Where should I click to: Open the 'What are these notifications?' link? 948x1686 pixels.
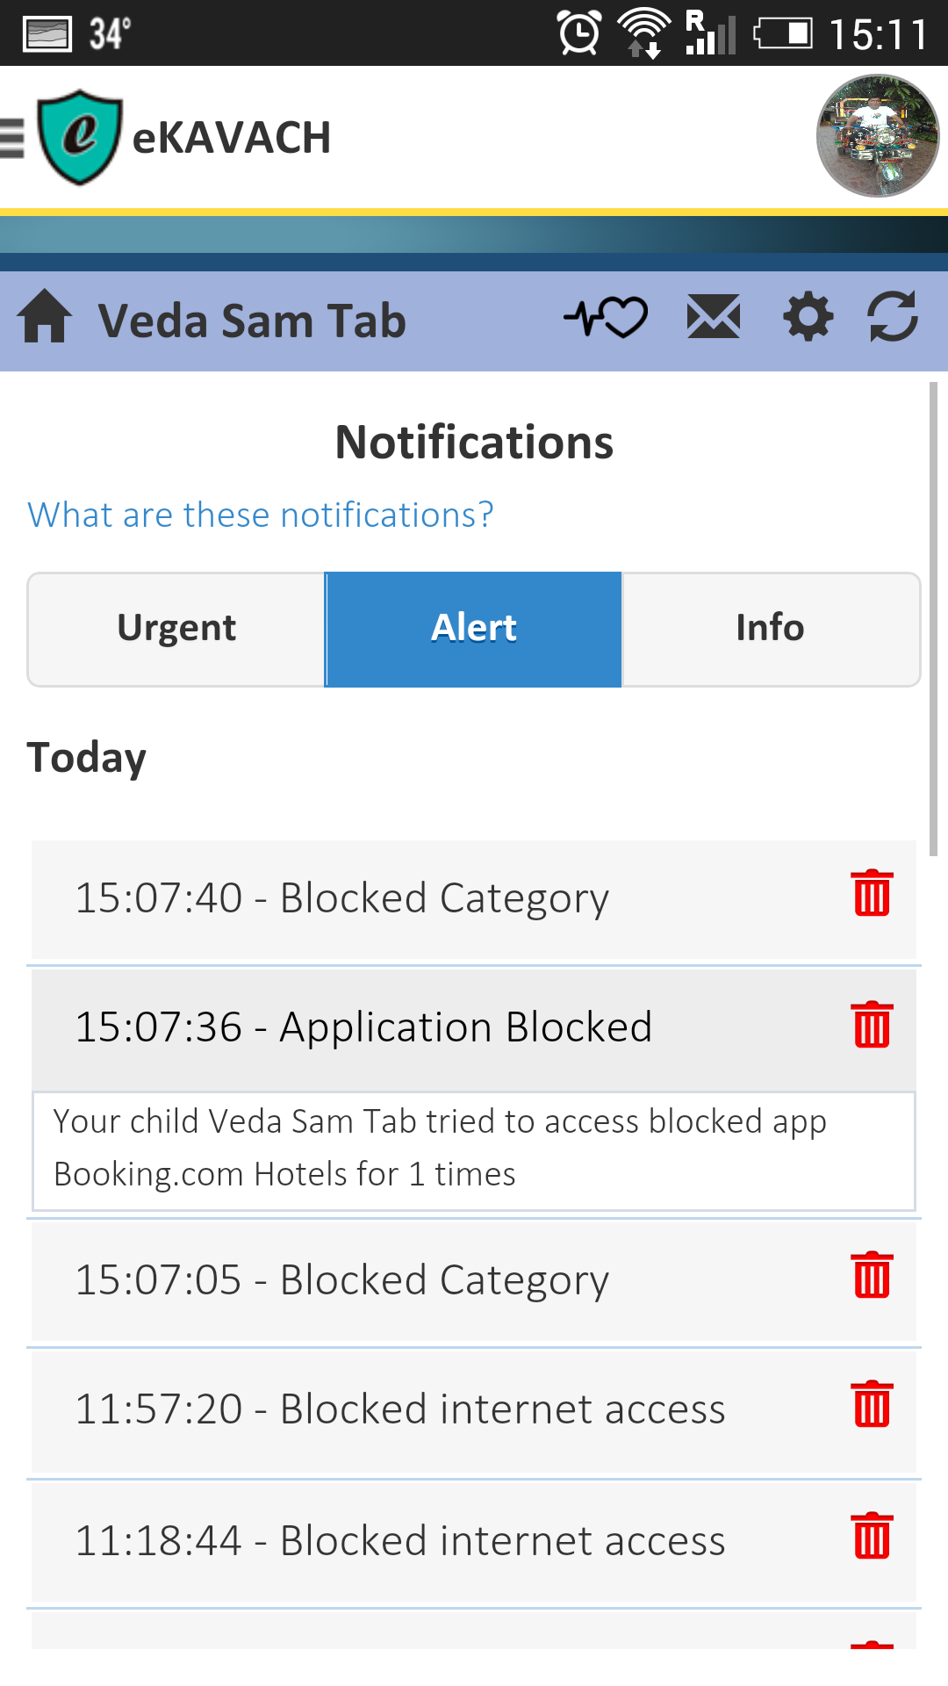tap(261, 515)
